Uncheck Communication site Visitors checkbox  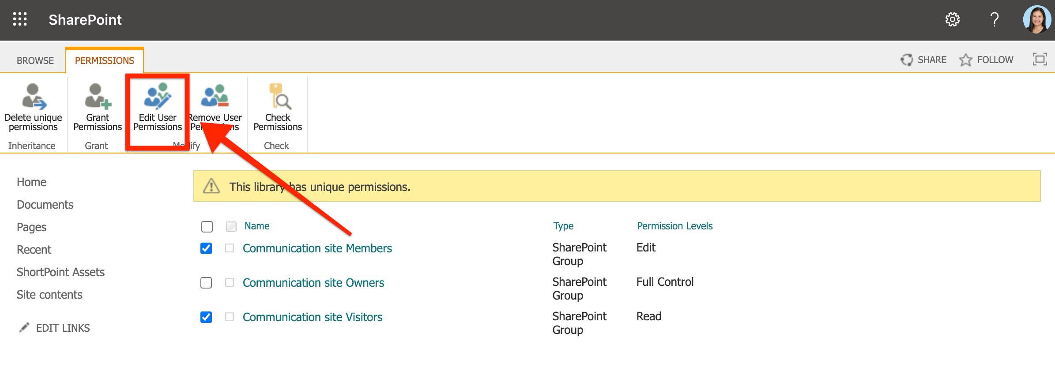[x=206, y=317]
